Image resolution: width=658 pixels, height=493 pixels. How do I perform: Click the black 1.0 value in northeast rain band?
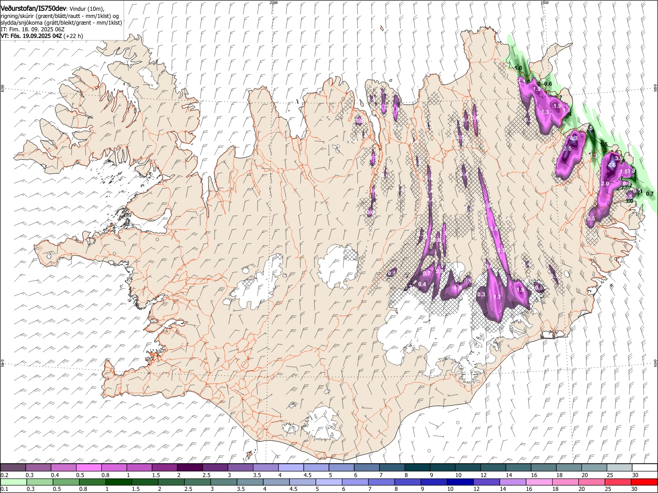click(x=518, y=68)
